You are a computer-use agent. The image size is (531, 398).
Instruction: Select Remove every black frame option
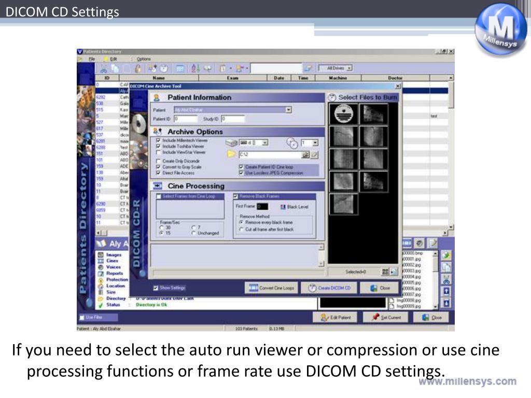point(241,222)
